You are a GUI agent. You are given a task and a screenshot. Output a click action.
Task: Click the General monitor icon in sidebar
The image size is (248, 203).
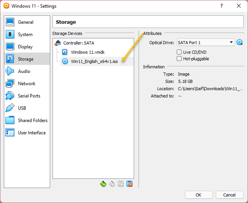click(10, 22)
